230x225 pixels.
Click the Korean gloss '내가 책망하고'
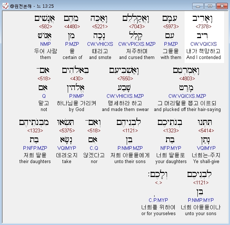[204, 51]
